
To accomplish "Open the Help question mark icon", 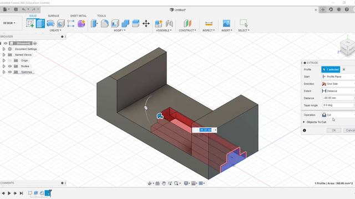I will point(347,9).
